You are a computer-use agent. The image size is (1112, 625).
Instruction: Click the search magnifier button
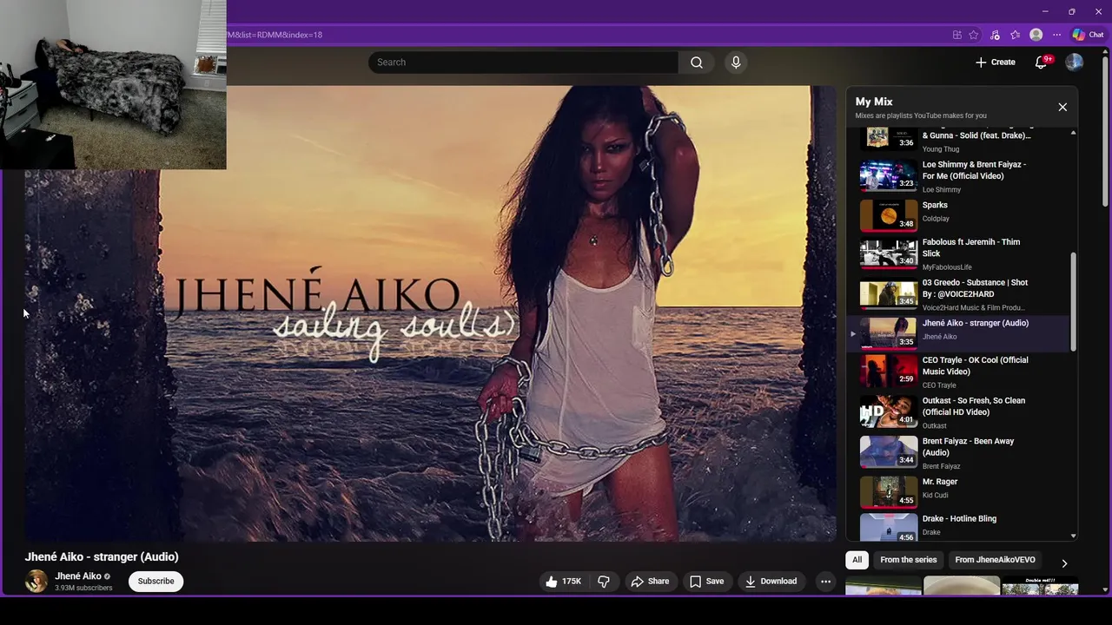point(697,62)
